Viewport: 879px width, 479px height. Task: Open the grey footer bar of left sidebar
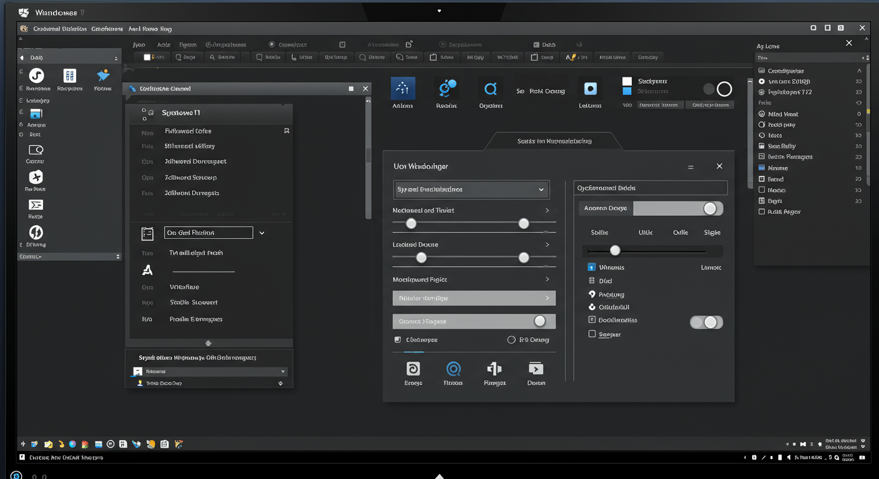point(69,256)
